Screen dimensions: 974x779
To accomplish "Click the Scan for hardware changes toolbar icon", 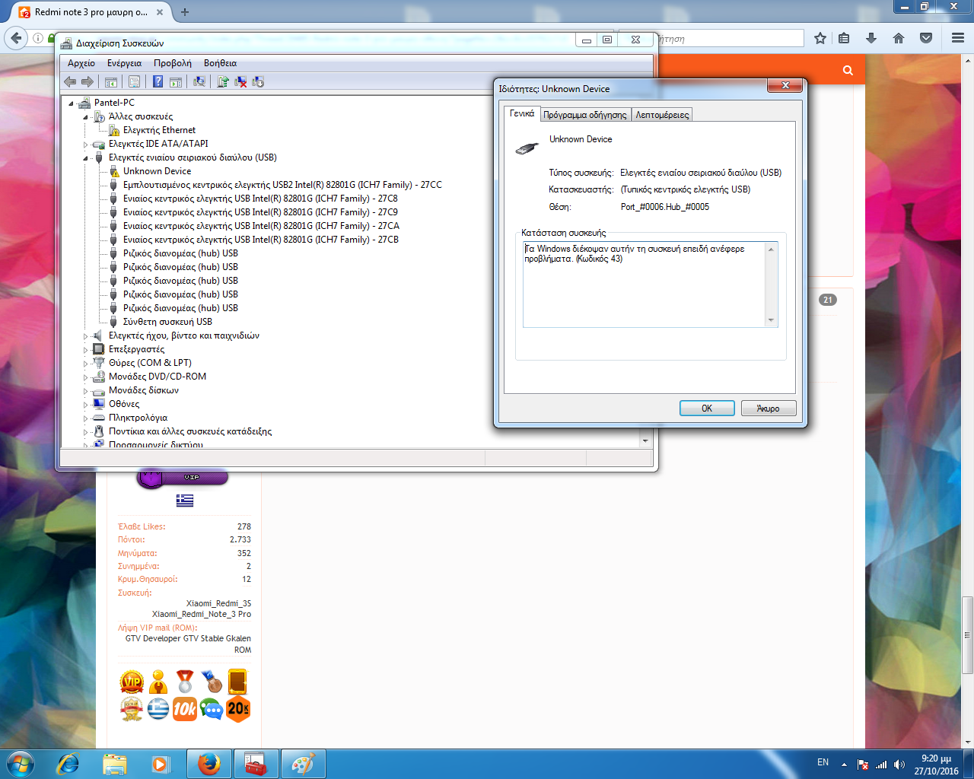I will pyautogui.click(x=199, y=82).
